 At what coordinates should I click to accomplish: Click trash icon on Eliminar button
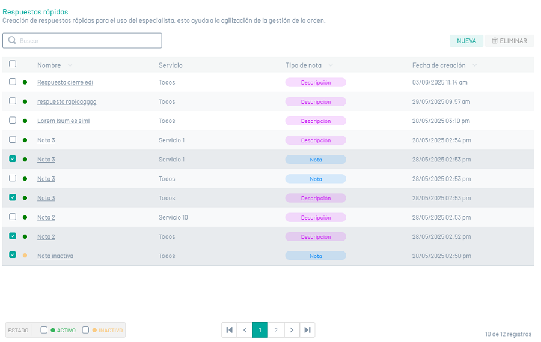[x=495, y=41]
